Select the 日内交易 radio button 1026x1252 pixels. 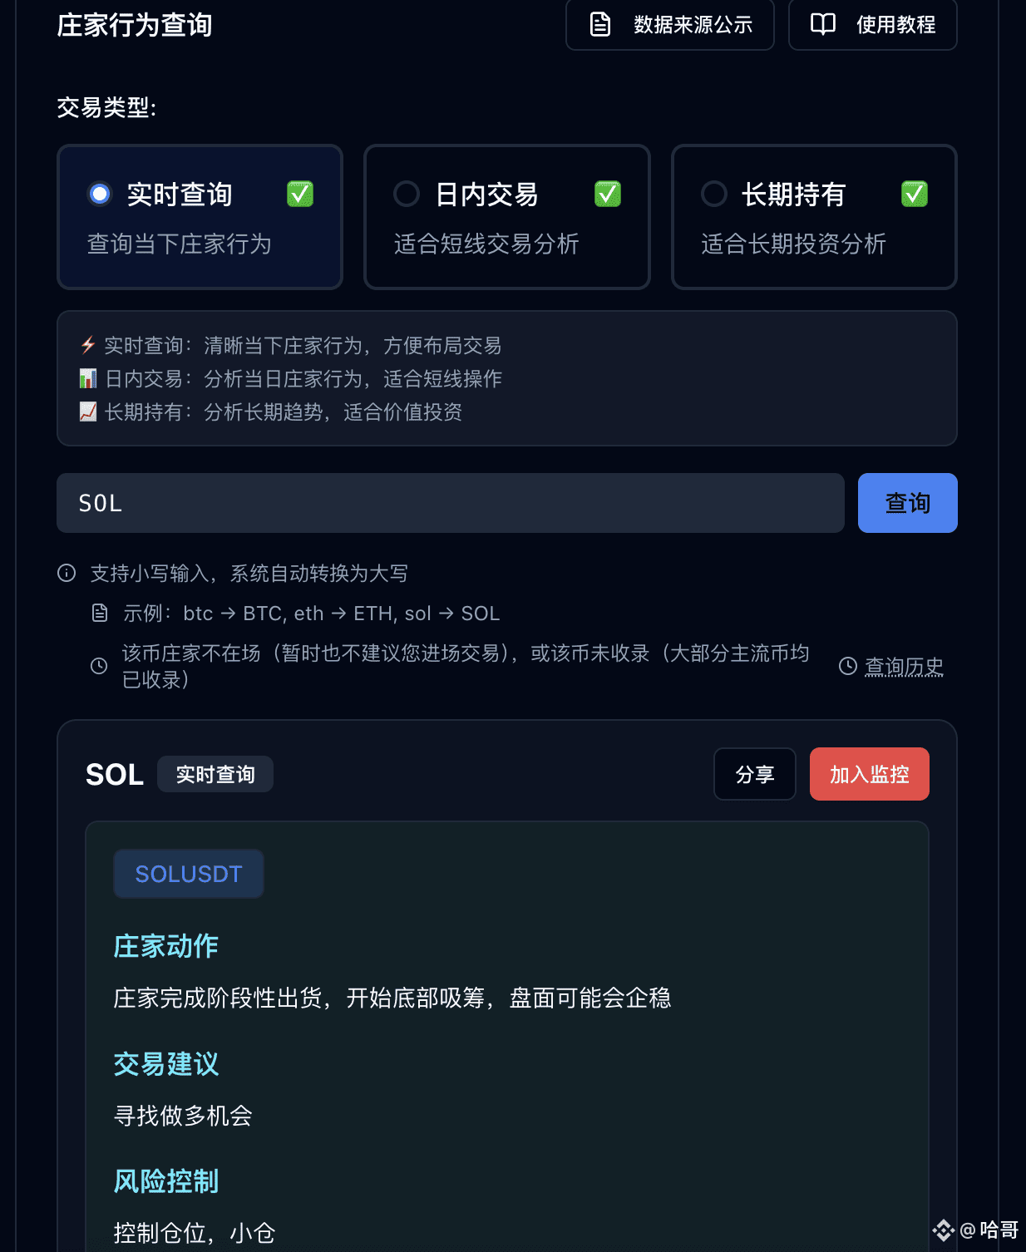407,194
